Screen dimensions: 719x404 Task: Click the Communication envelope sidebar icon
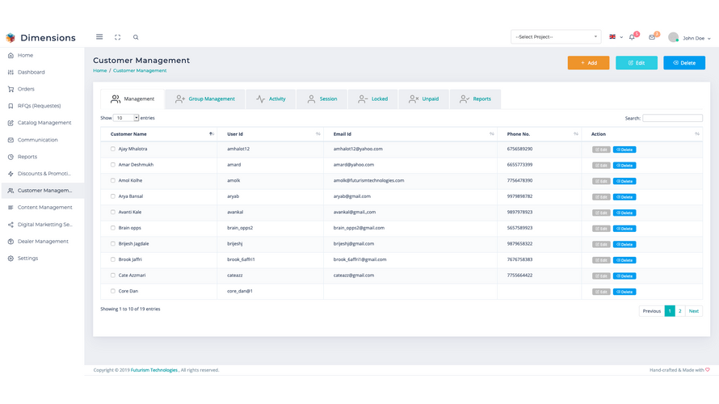11,140
